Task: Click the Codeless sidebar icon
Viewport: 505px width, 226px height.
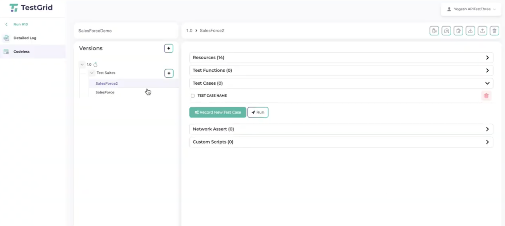Action: tap(6, 51)
